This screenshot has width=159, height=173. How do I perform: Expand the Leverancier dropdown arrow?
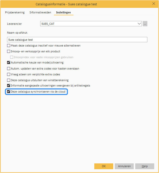pos(139,24)
